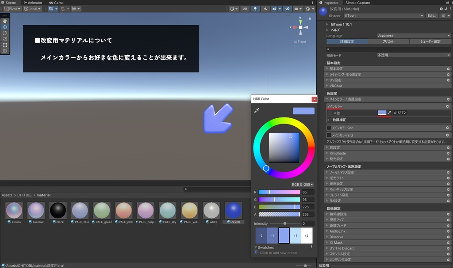Select the Hand view tool
This screenshot has height=268, width=453.
coord(5,21)
